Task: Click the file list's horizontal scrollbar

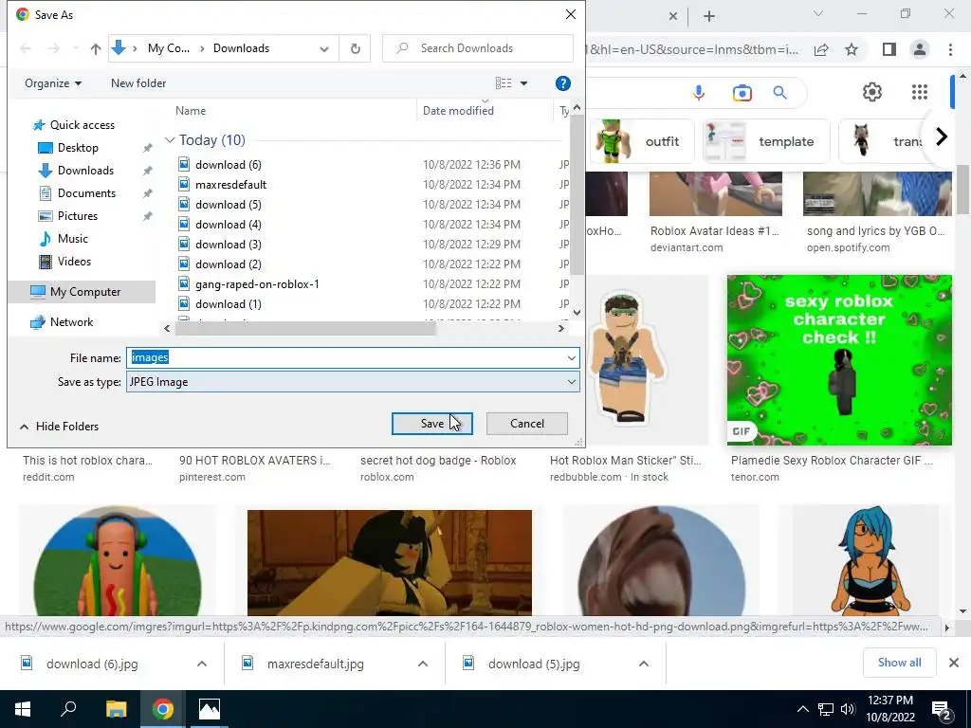Action: pyautogui.click(x=305, y=329)
